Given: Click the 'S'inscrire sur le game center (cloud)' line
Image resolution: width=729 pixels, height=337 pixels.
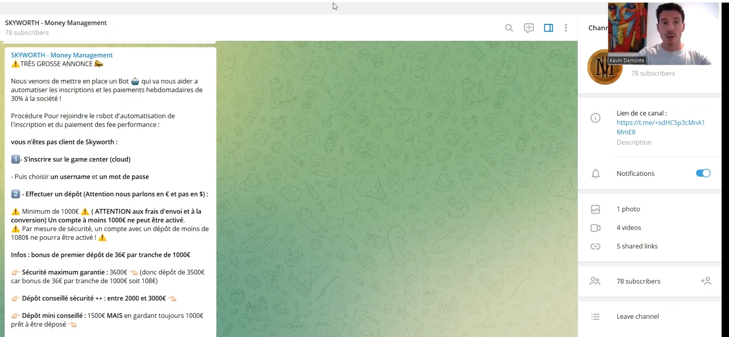Looking at the screenshot, I should coord(71,159).
